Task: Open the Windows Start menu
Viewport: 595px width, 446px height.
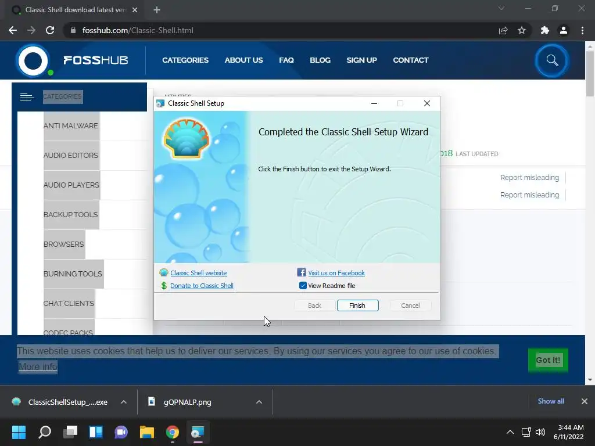Action: [19, 432]
